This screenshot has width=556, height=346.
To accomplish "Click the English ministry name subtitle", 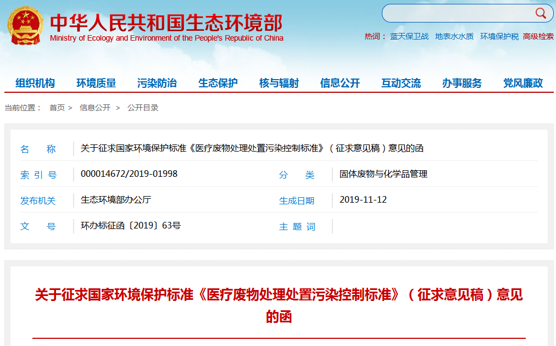I will click(x=166, y=38).
